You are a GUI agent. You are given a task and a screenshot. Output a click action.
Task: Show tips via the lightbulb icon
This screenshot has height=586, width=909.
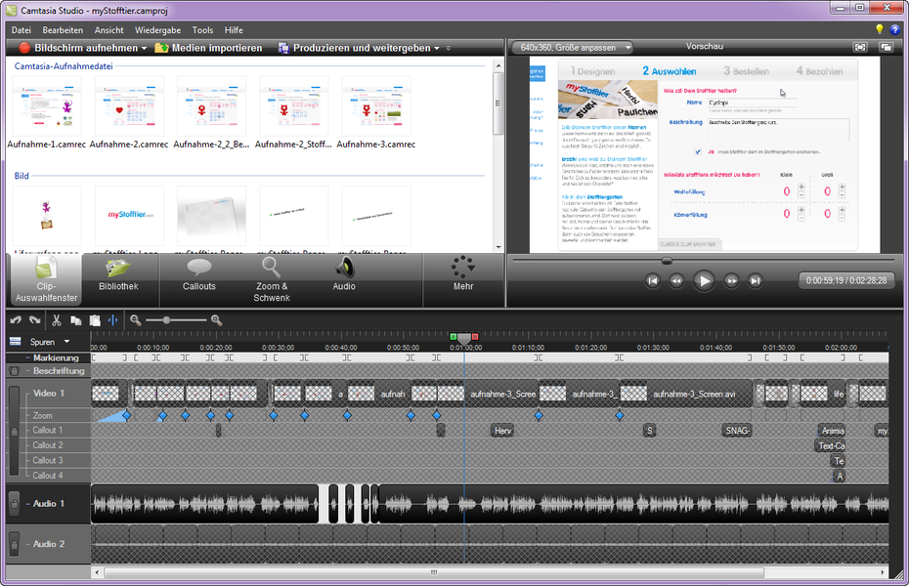(880, 29)
